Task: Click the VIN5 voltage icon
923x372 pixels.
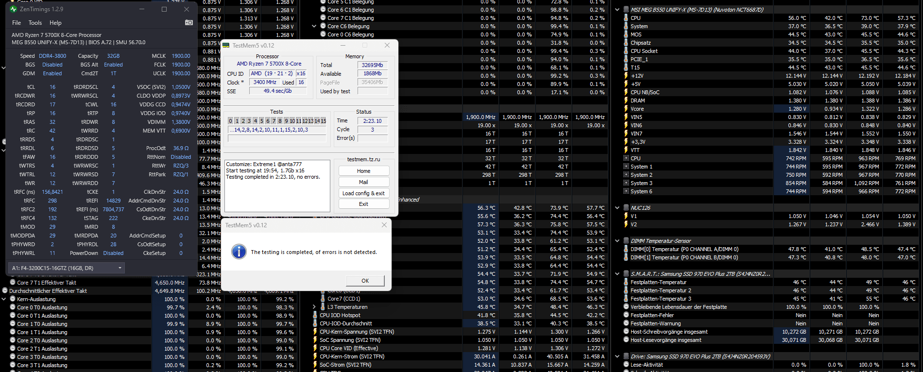Action: [626, 117]
